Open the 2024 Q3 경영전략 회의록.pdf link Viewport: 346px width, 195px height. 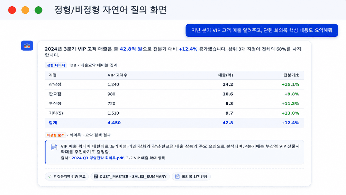click(x=98, y=158)
